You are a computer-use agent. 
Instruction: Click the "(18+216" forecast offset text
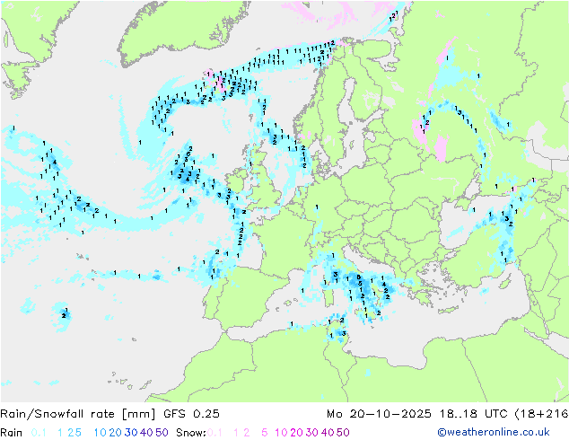(541, 414)
